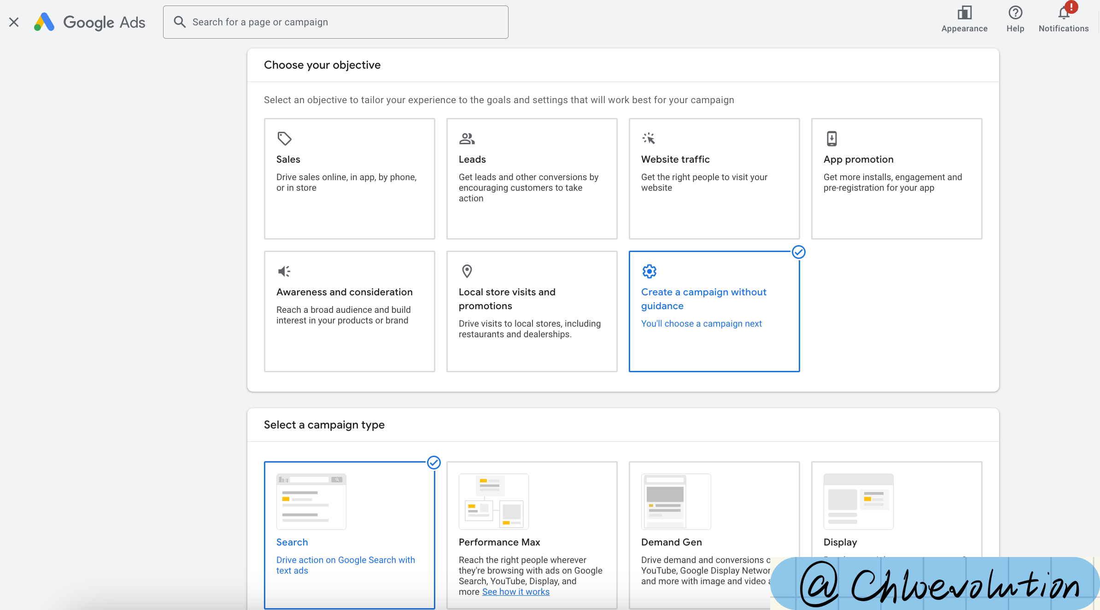The width and height of the screenshot is (1100, 610).
Task: Close the campaign creation page
Action: point(14,22)
